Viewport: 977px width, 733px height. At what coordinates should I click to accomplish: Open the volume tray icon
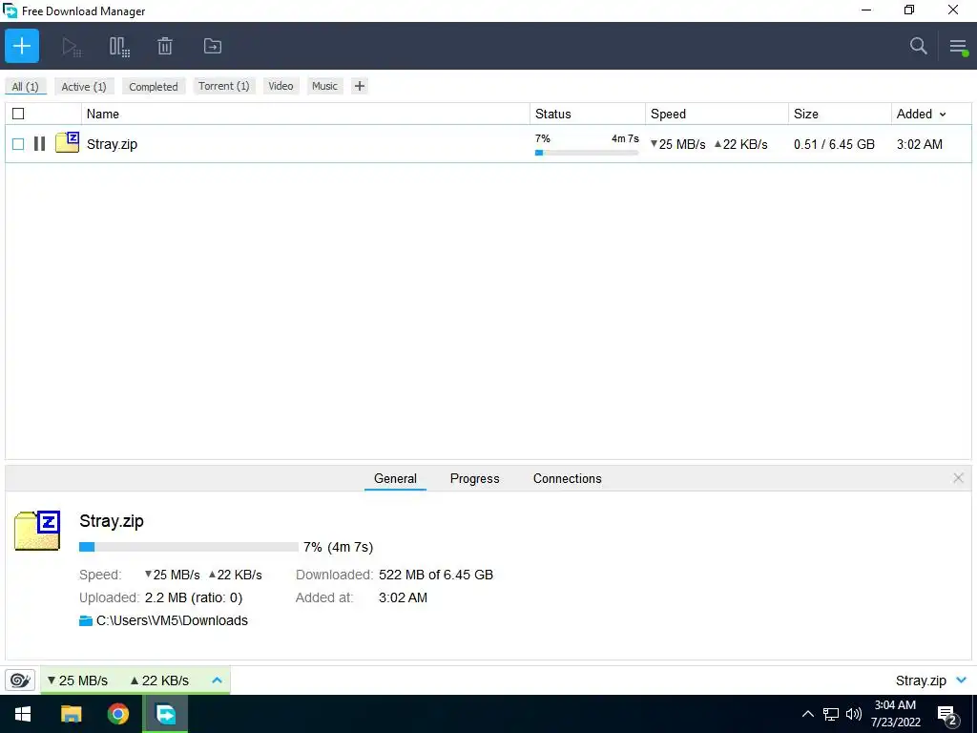[x=854, y=714]
